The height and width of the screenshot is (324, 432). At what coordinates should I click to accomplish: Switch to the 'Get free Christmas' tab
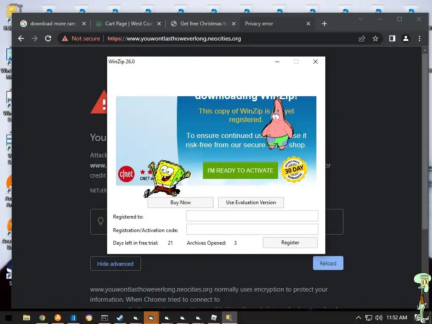pyautogui.click(x=204, y=24)
